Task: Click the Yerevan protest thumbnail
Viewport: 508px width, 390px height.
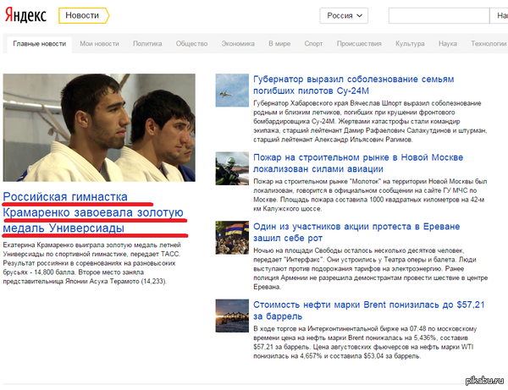Action: (231, 237)
